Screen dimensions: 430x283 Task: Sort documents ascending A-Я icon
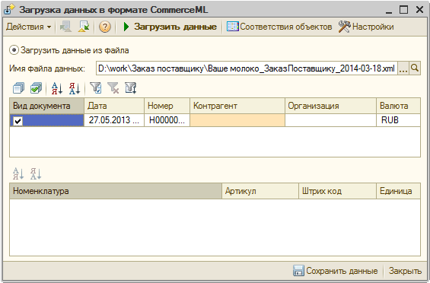57,88
